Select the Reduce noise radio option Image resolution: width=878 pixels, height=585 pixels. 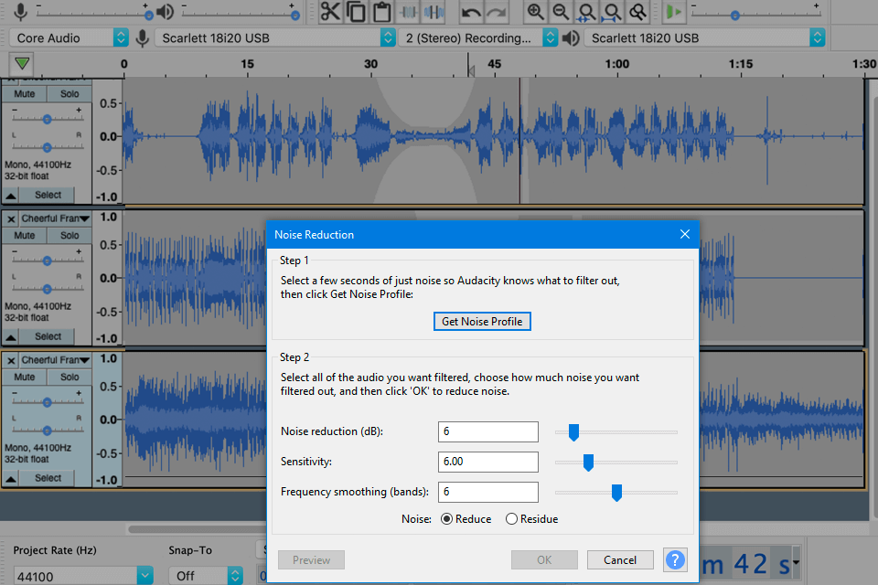coord(446,519)
